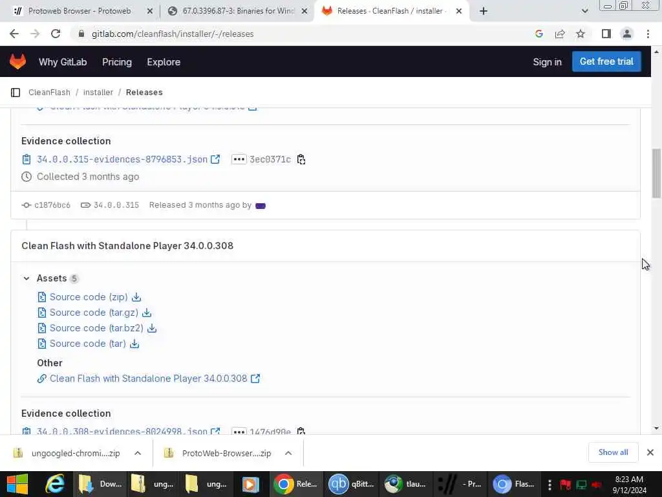Open release title Standalone Player 34.0.0.308

pos(127,245)
